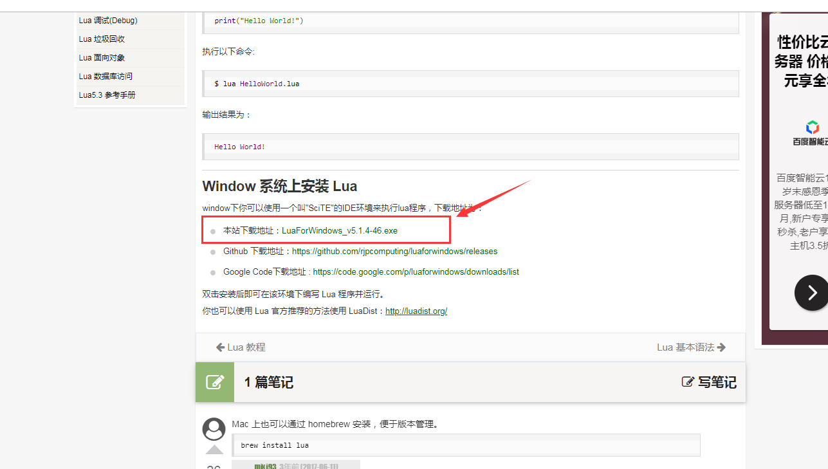Viewport: 828px width, 469px height.
Task: Select Lua 调试(Debug) in the sidebar
Action: coord(107,20)
